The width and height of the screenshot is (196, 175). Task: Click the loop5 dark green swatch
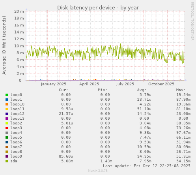[x=7, y=137]
